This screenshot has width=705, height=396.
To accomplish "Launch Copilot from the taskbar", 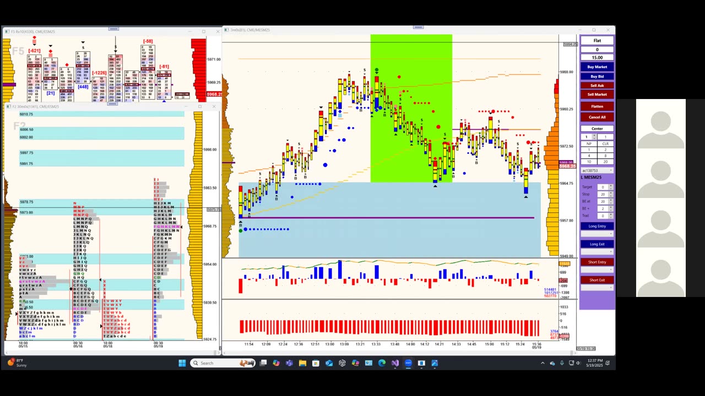I will point(276,363).
